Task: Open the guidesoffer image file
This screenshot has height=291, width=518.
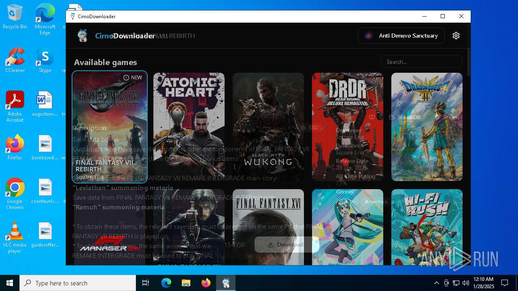Action: point(45,235)
